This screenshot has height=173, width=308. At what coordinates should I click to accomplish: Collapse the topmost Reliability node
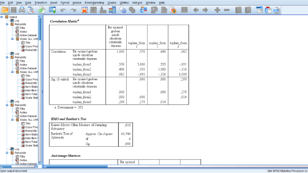tap(7, 24)
